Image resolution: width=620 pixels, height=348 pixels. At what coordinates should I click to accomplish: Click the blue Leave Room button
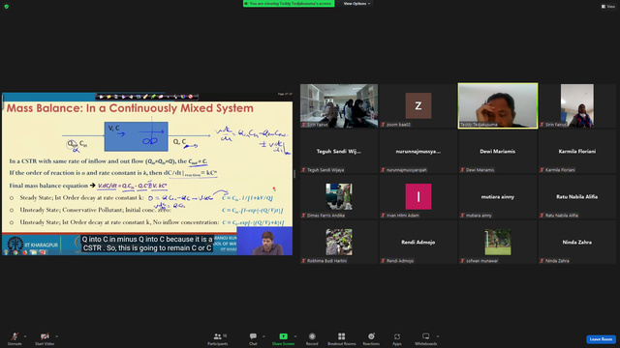point(601,339)
